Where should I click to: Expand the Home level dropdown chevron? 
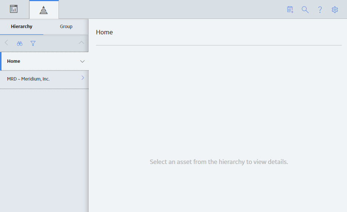82,61
